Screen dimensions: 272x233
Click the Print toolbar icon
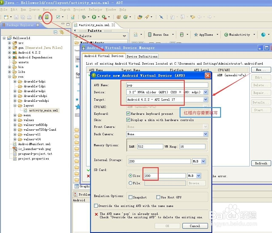pyautogui.click(x=29, y=17)
